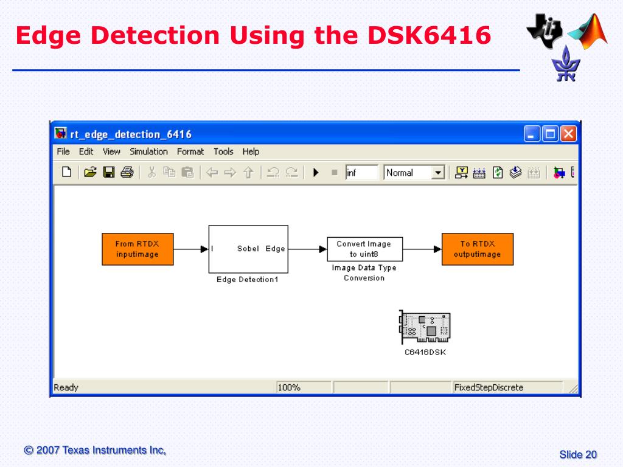Viewport: 623px width, 467px height.
Task: Click the FixedStepDiscrete solver status text
Action: [x=489, y=387]
